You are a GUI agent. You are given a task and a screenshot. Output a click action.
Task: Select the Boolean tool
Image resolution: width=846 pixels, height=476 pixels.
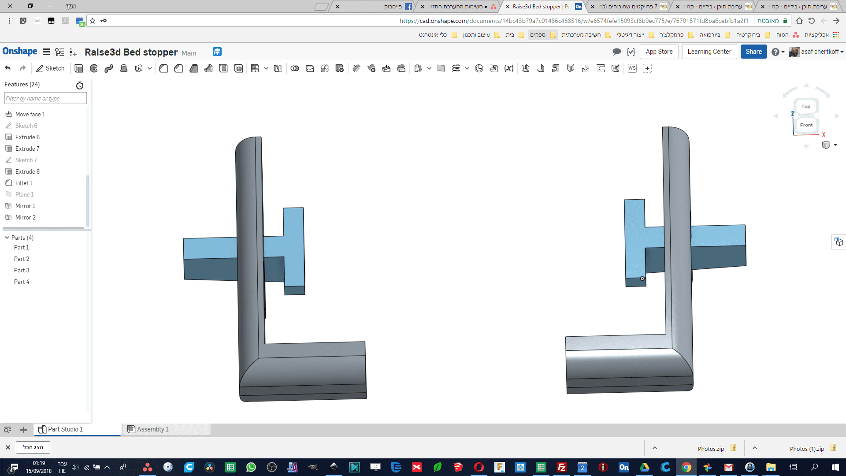[x=295, y=68]
